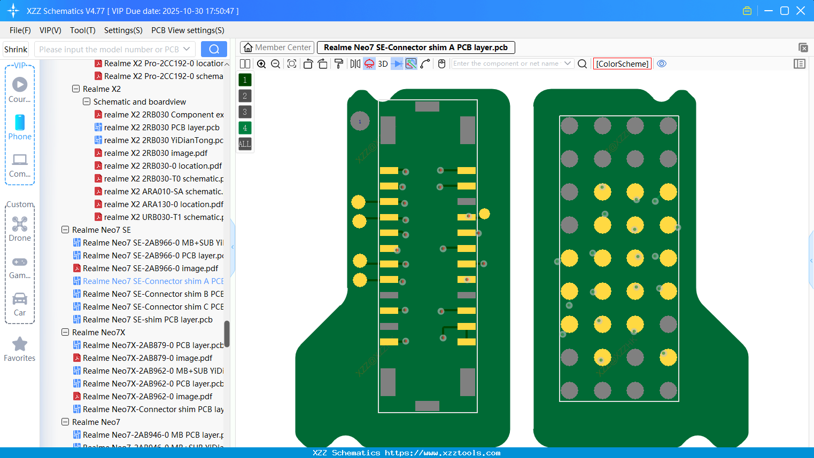814x458 pixels.
Task: Toggle the eye visibility icon beside ColorScheme
Action: click(x=662, y=64)
